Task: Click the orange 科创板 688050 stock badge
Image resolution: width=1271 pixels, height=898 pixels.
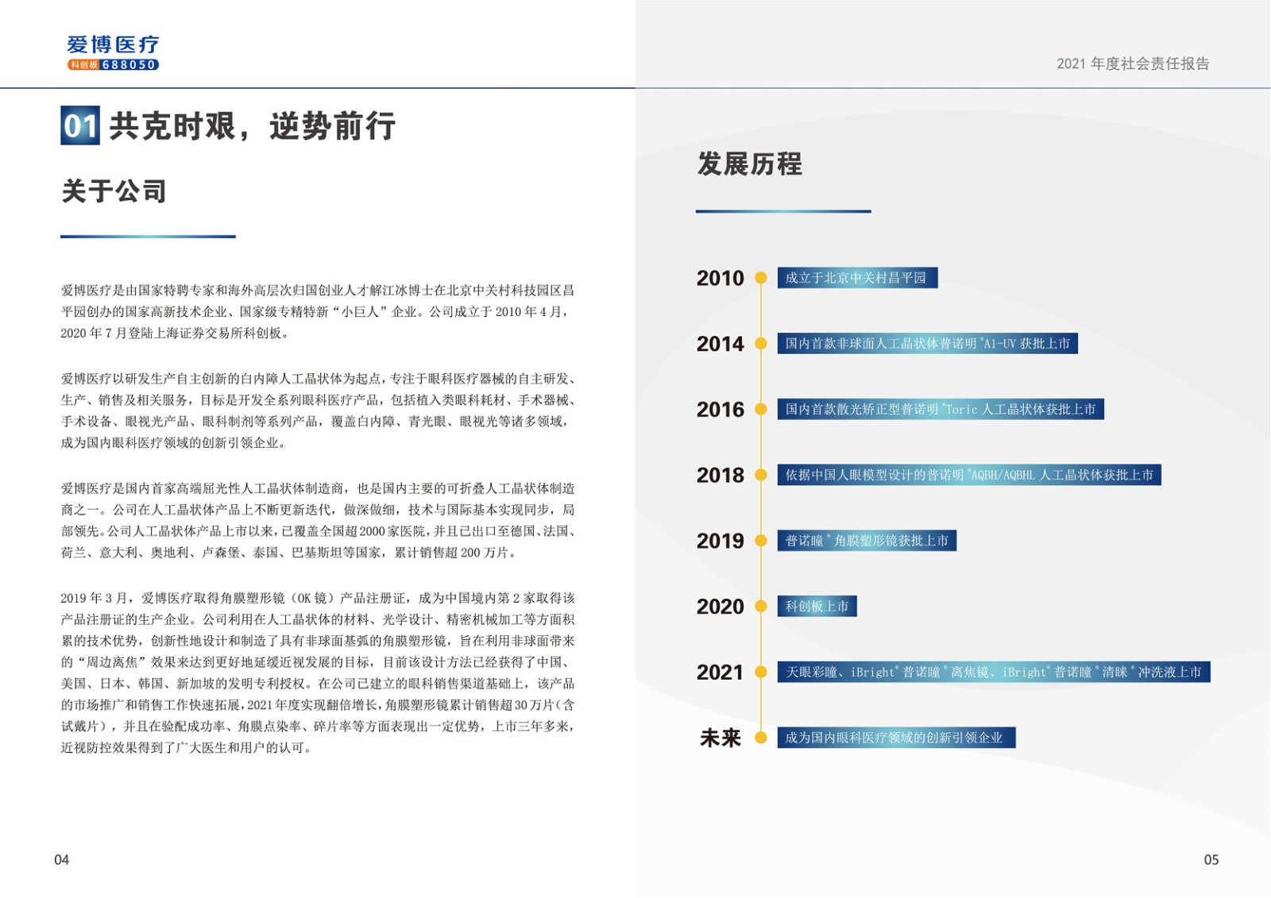Action: point(113,65)
